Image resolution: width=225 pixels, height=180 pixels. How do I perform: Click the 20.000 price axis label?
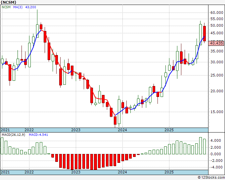(x=217, y=91)
